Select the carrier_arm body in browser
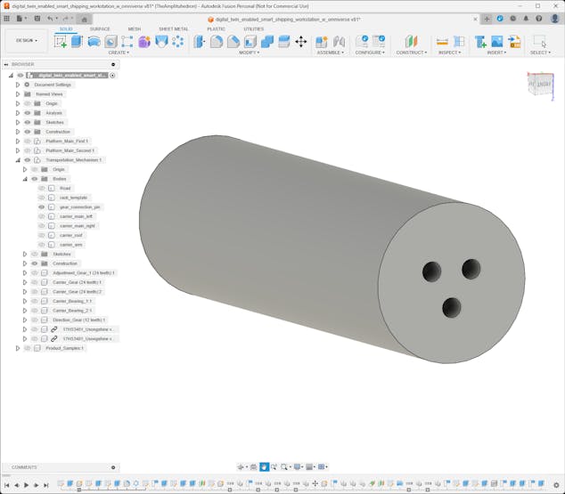Image resolution: width=565 pixels, height=494 pixels. (71, 244)
